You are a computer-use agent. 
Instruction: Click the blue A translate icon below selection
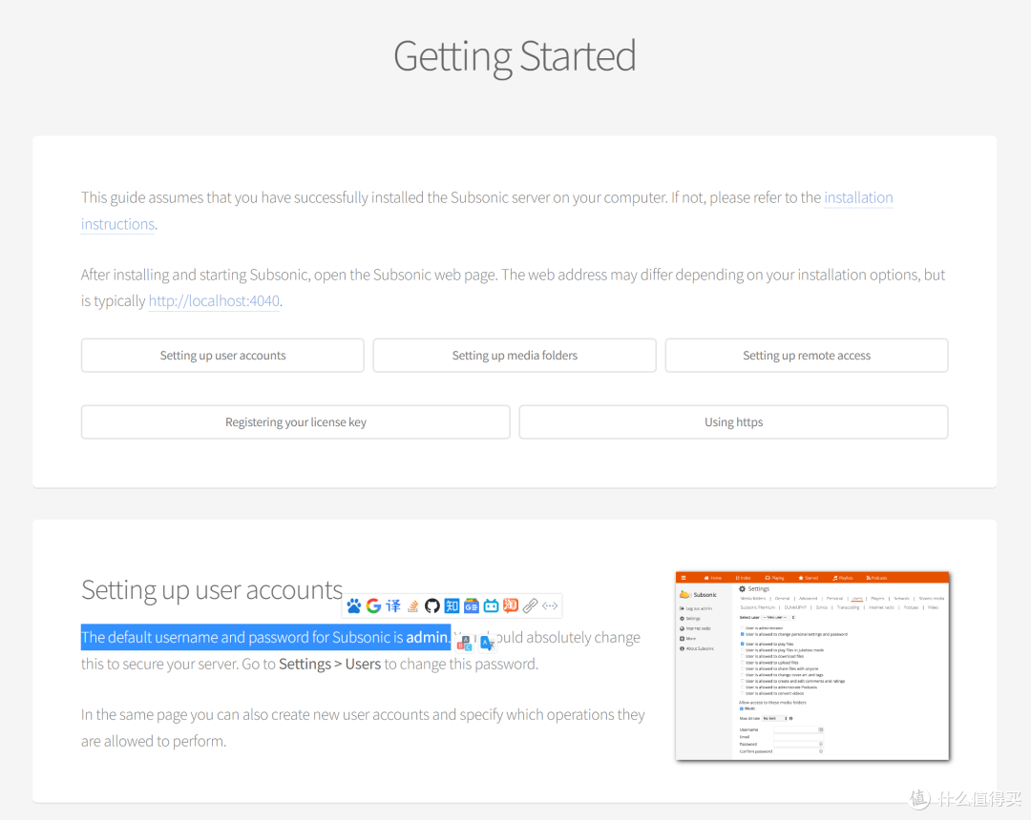(x=487, y=644)
